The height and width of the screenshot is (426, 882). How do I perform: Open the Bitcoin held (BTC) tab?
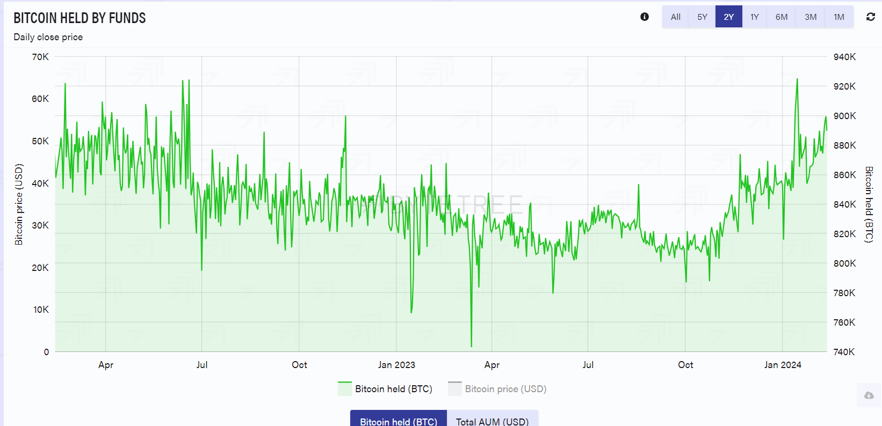pyautogui.click(x=399, y=419)
